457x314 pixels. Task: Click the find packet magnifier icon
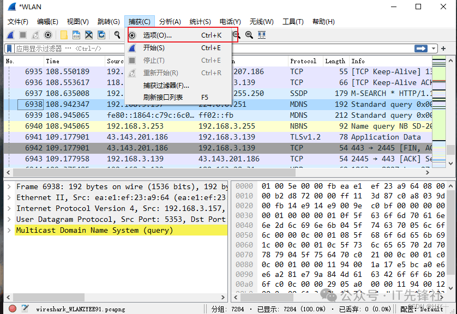pos(117,35)
